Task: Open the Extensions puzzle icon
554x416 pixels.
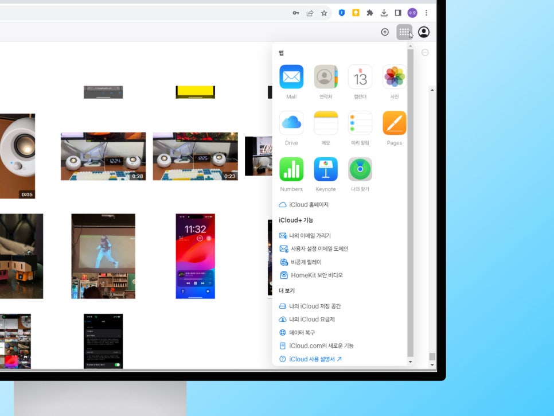Action: 370,13
